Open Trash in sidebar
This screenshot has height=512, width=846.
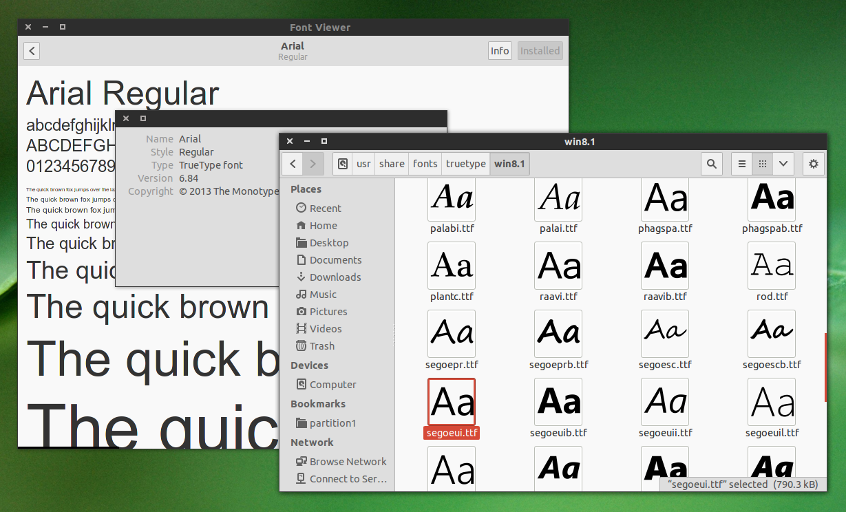(x=315, y=345)
